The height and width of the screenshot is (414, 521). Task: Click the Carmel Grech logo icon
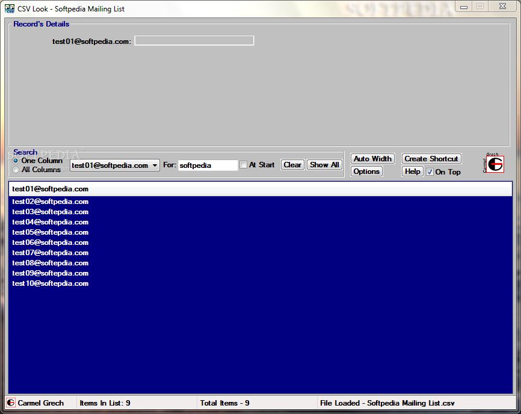495,164
